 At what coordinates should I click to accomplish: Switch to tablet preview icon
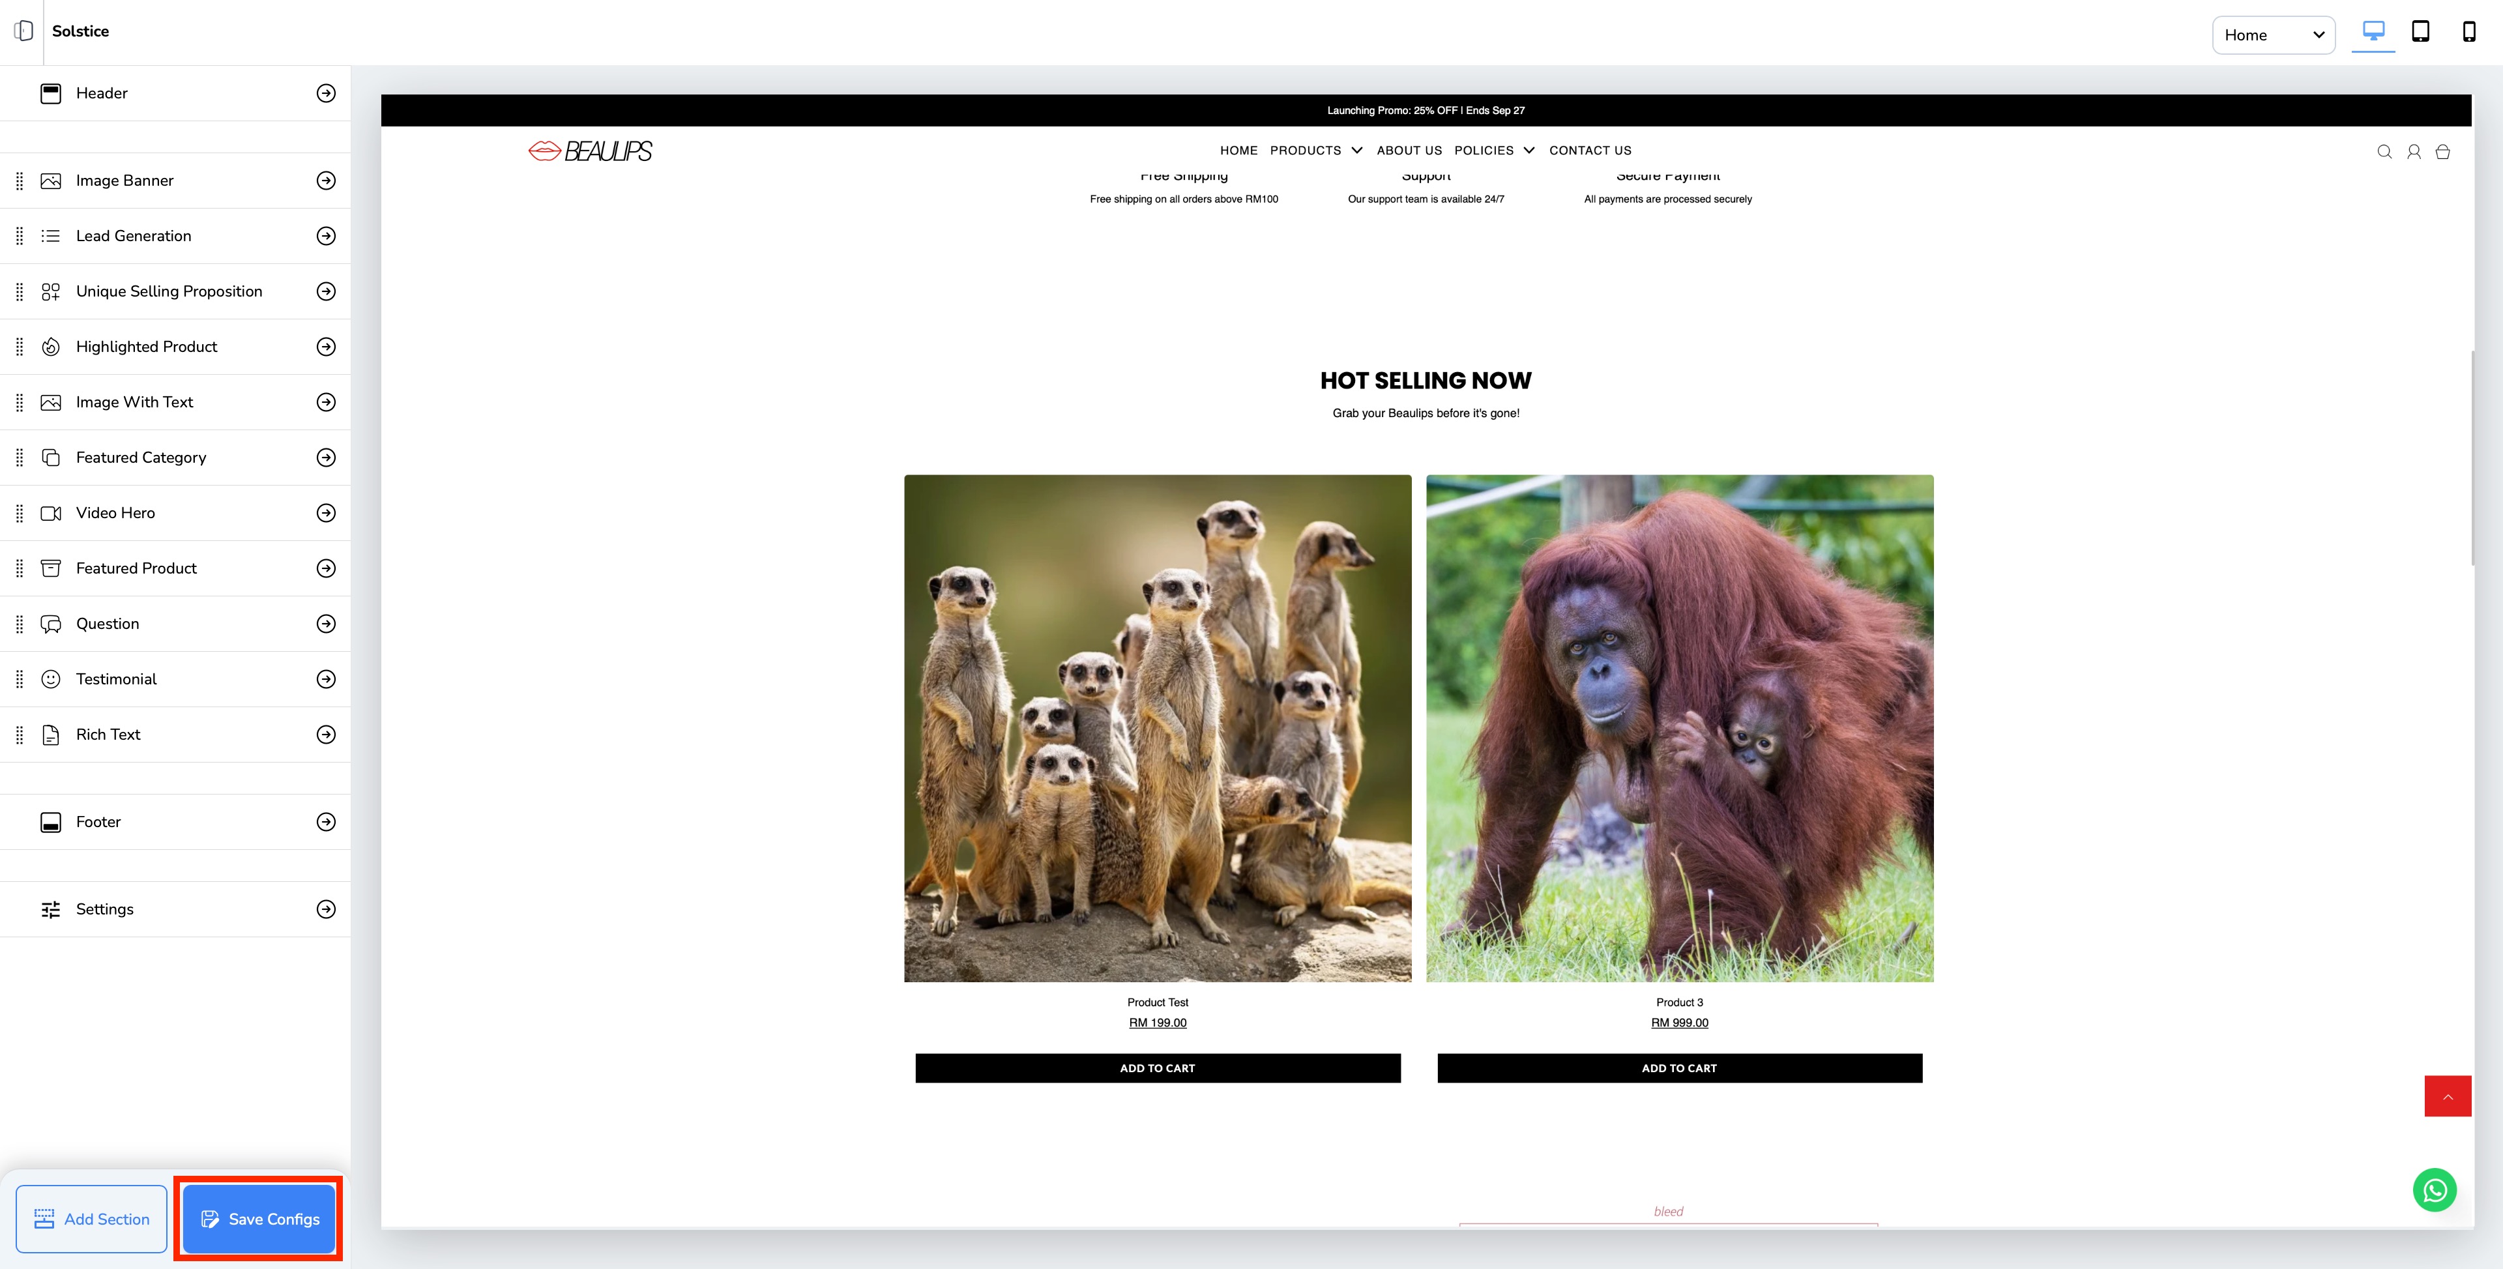tap(2420, 32)
